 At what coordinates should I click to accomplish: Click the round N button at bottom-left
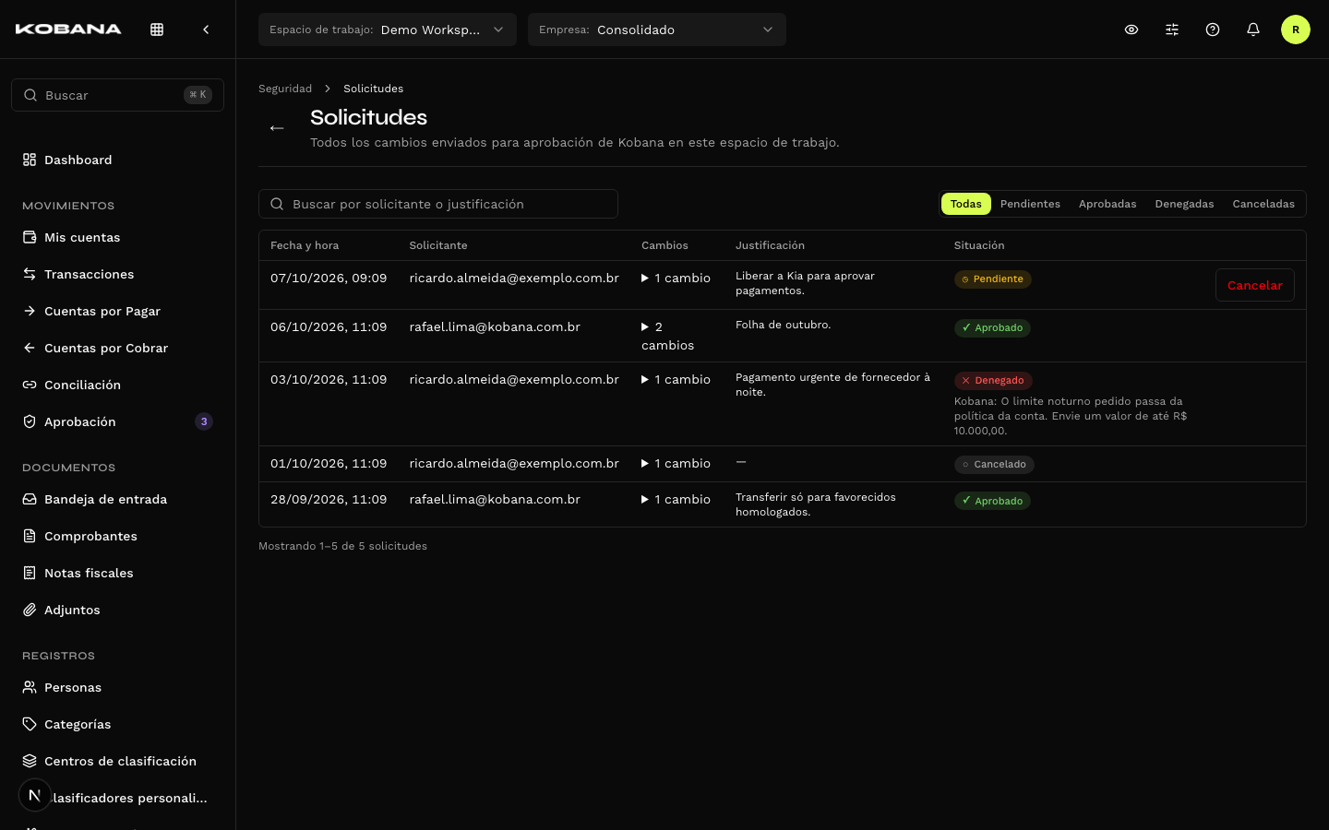click(x=35, y=795)
